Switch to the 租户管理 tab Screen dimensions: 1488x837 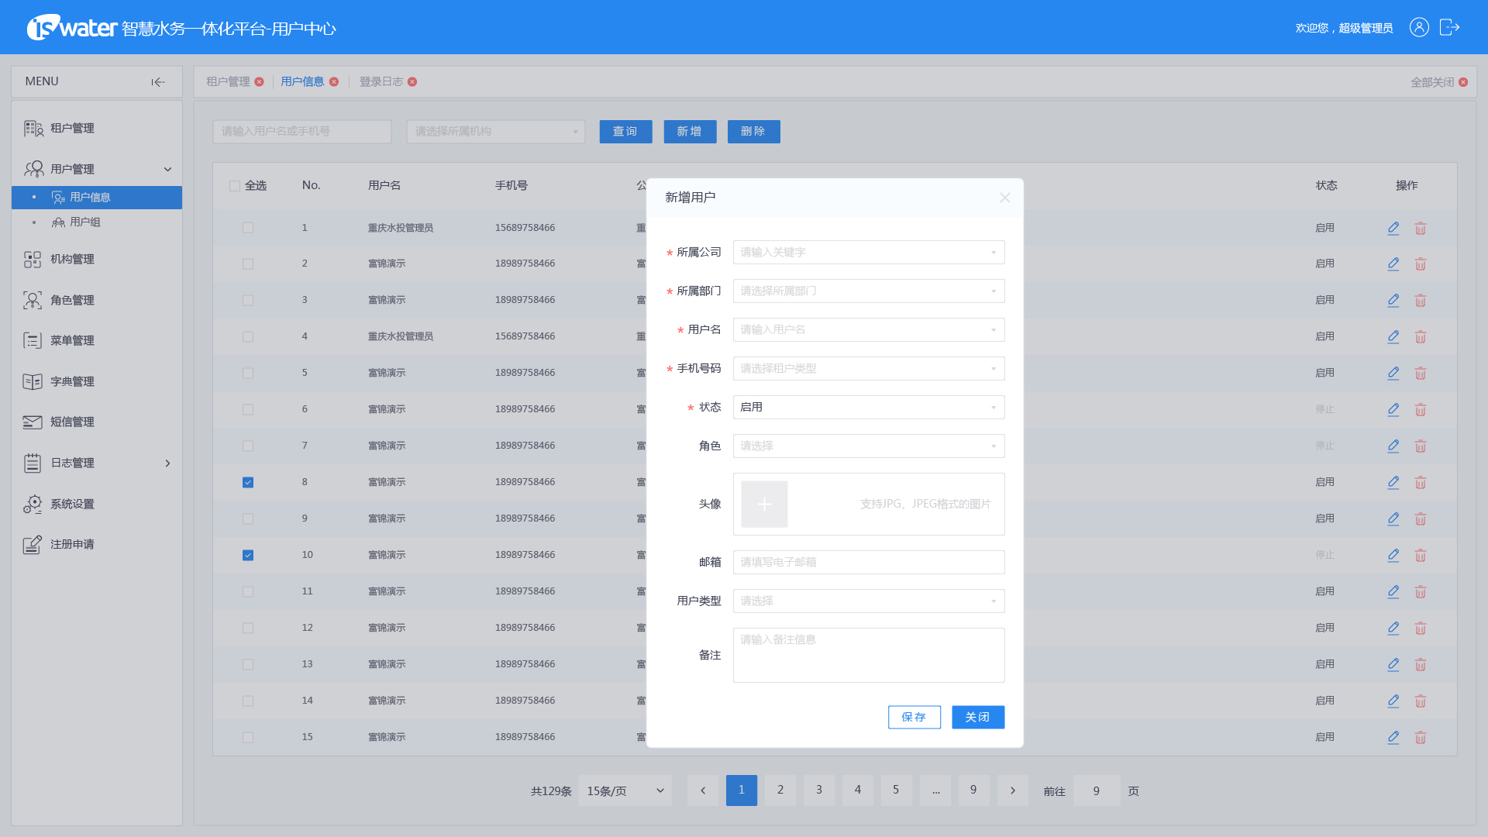pyautogui.click(x=228, y=82)
